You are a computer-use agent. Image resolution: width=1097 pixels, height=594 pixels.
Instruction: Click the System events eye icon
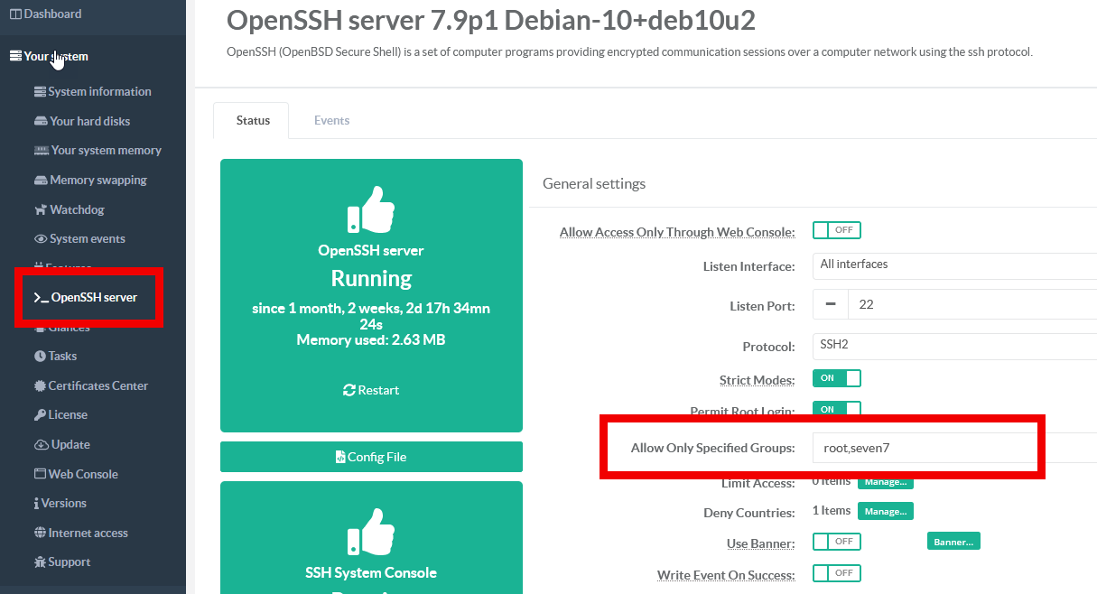point(41,239)
